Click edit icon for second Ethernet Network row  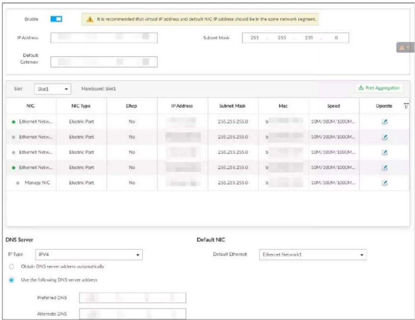tap(385, 137)
